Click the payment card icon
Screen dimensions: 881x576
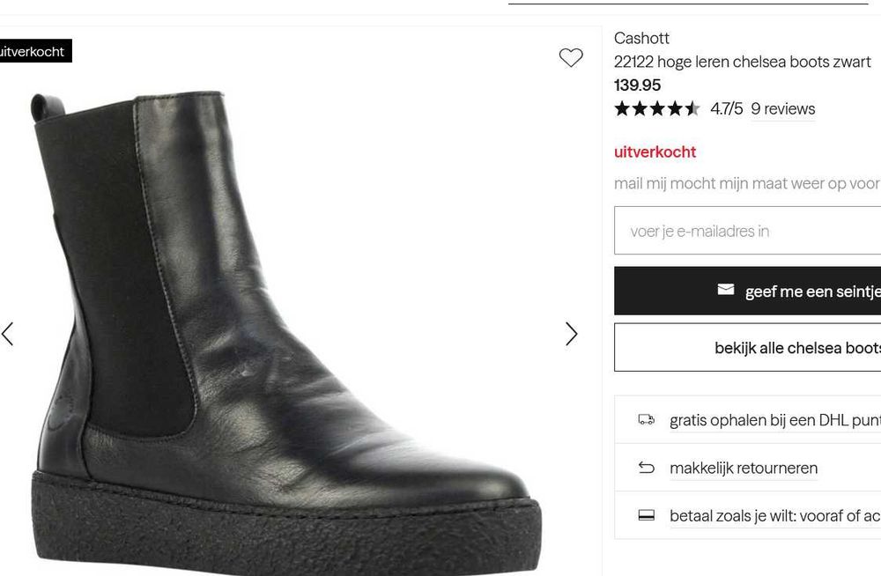click(647, 515)
